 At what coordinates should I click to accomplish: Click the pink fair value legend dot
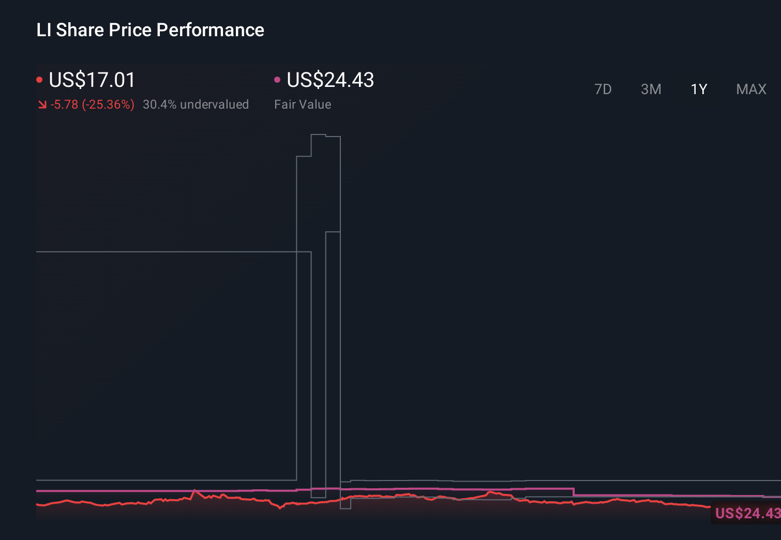(277, 80)
